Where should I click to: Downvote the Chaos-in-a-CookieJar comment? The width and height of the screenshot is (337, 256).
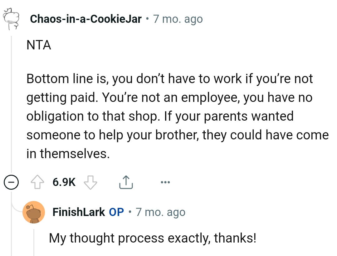[91, 182]
